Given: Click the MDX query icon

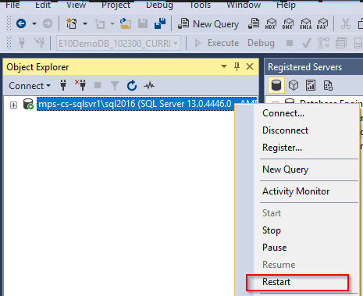Looking at the screenshot, I should point(271,23).
